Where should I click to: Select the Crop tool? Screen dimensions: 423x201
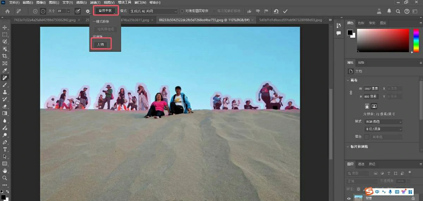(5, 56)
